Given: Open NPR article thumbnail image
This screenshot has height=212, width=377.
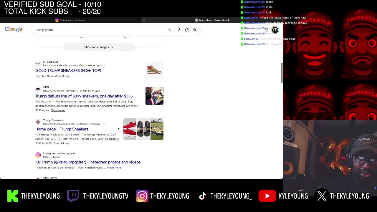Looking at the screenshot, I should [x=154, y=96].
